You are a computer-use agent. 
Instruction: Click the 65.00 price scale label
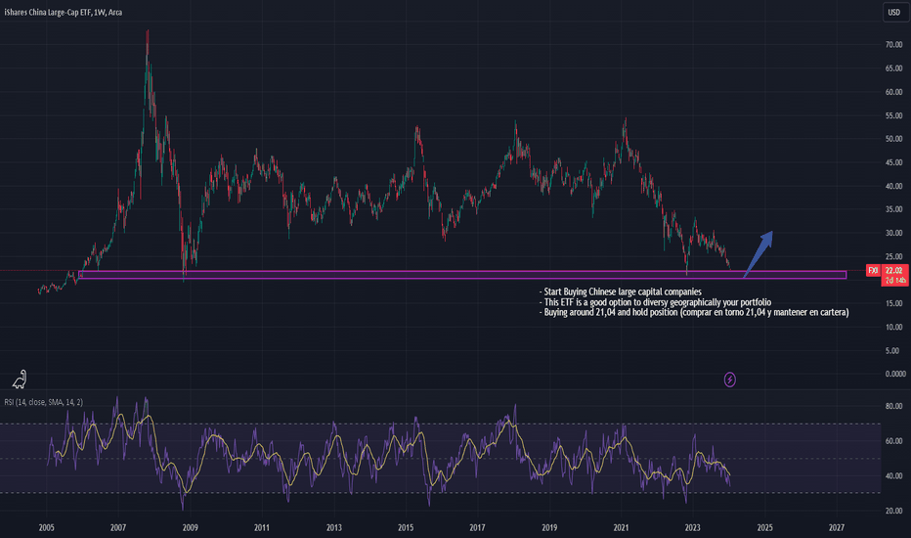click(893, 68)
